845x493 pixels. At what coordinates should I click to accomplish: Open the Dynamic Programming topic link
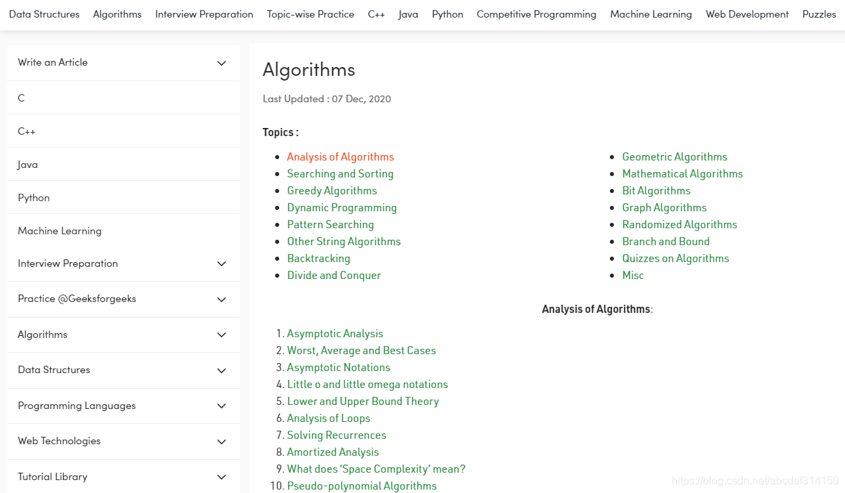point(342,208)
